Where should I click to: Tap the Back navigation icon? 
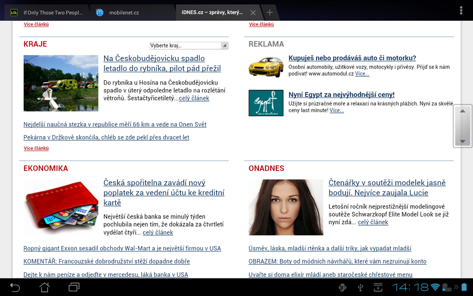point(16,287)
